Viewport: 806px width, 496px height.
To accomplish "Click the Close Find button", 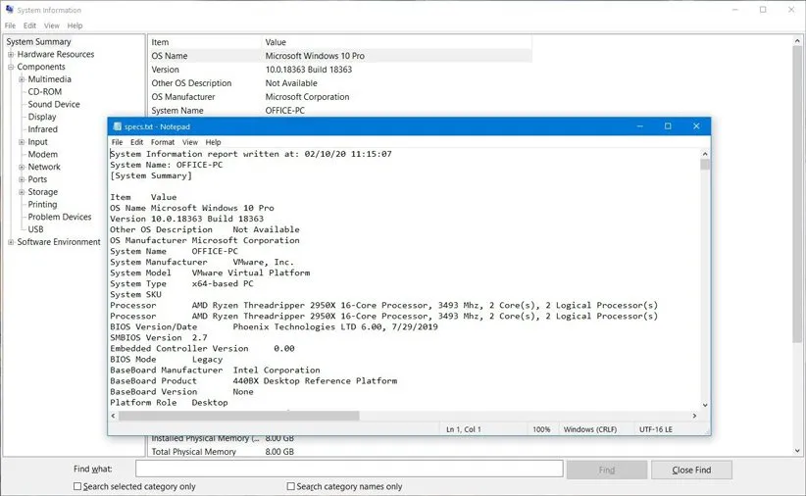I will coord(691,470).
